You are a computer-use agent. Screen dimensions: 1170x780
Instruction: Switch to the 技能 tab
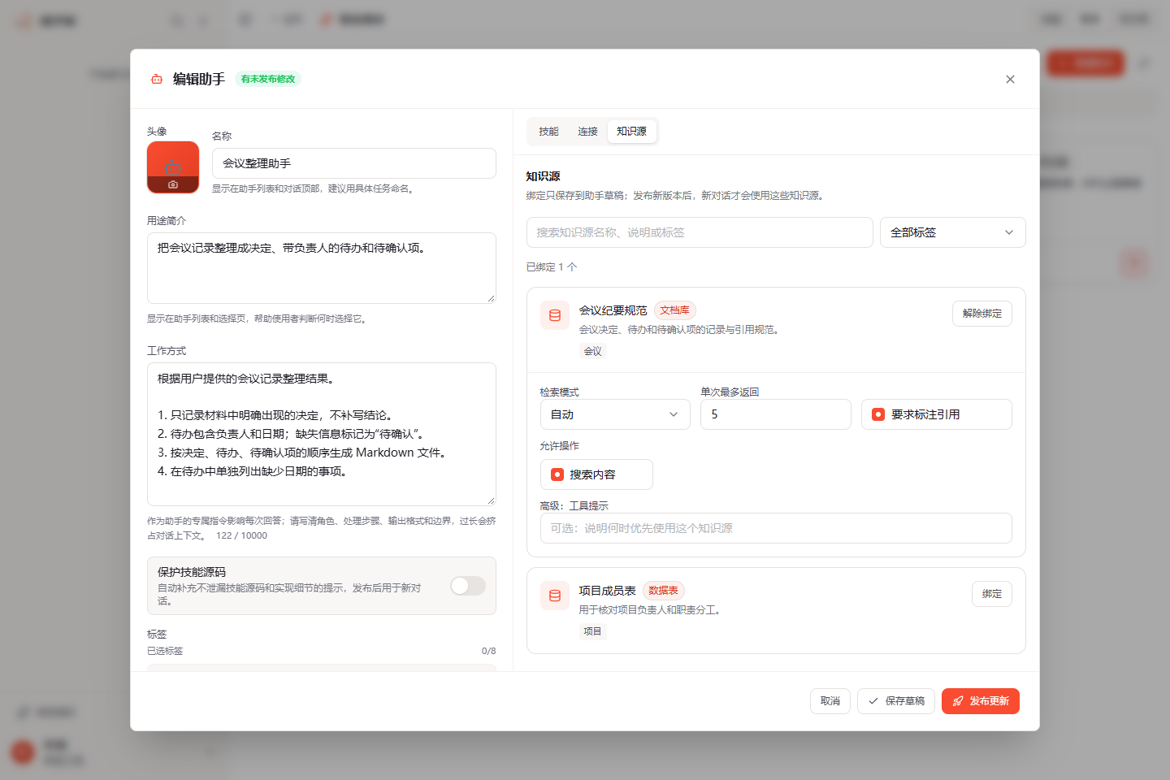(x=549, y=132)
